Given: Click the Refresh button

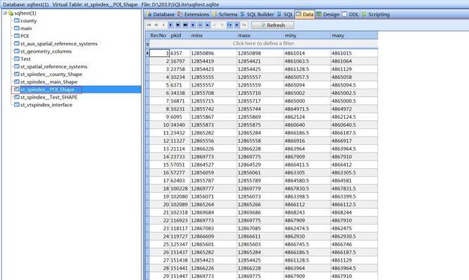Looking at the screenshot, I should pyautogui.click(x=273, y=25).
